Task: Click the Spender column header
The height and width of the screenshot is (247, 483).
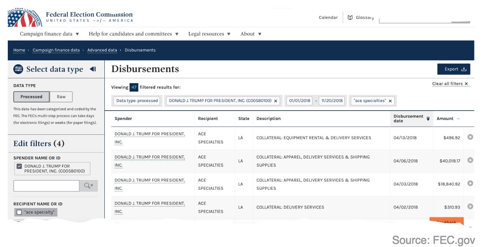Action: click(123, 118)
